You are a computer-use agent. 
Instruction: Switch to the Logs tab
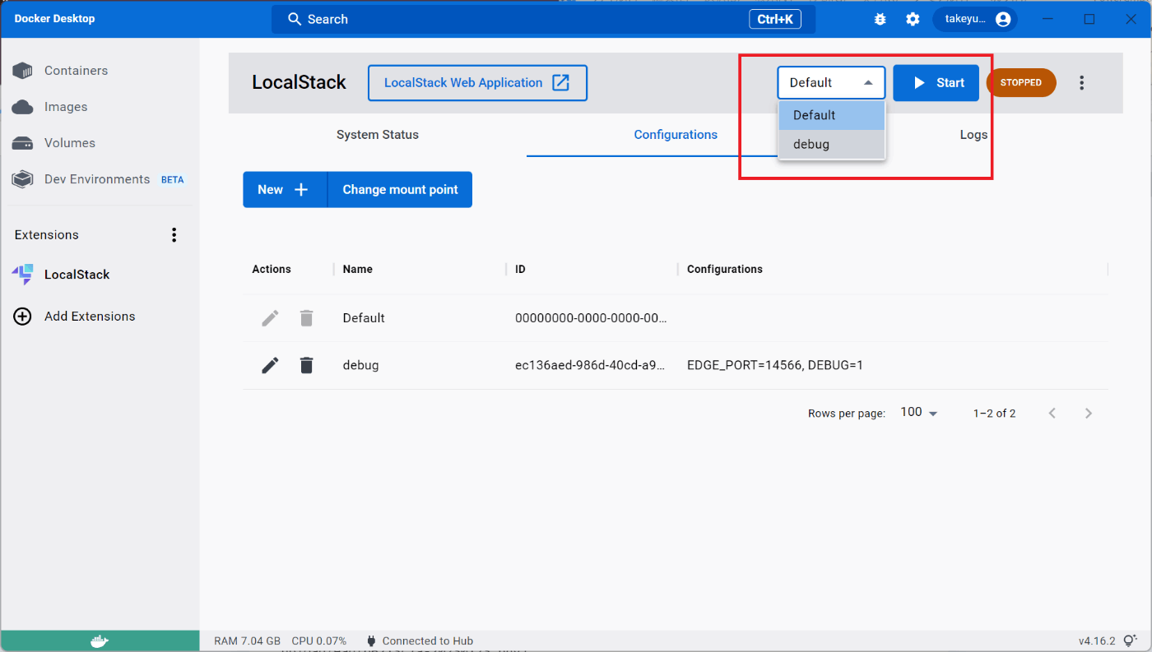coord(973,135)
